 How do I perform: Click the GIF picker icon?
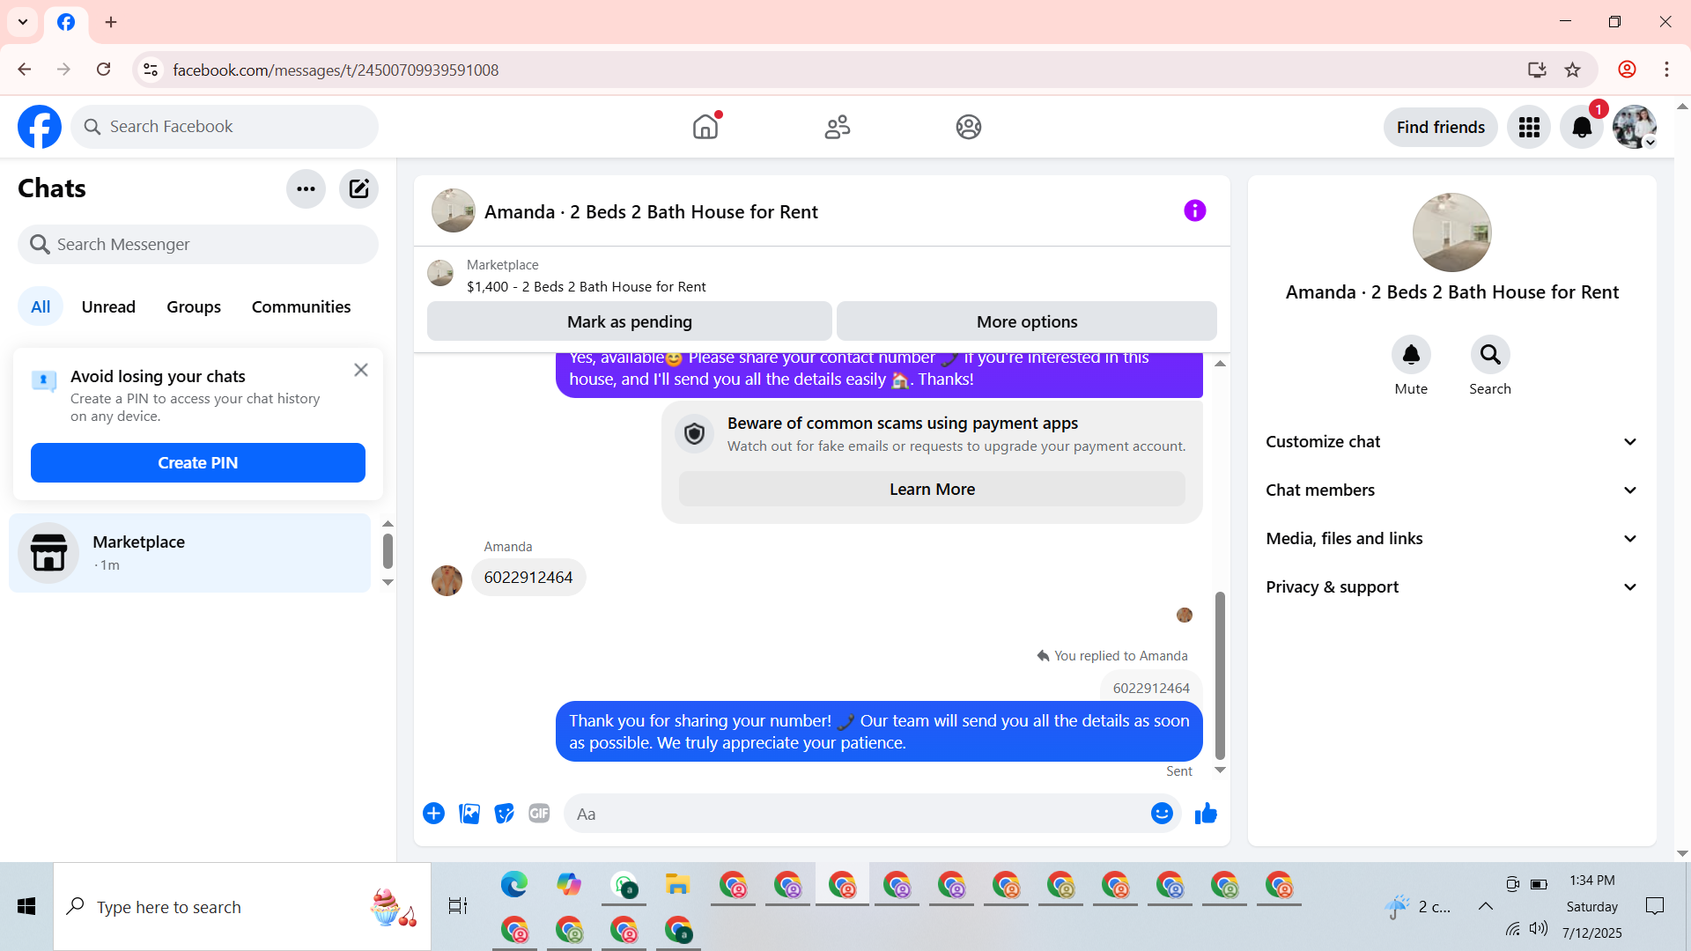pyautogui.click(x=539, y=814)
